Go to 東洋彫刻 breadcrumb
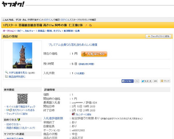This screenshot has height=139, width=174. click(x=68, y=31)
